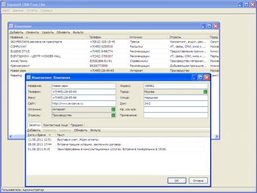Click Фильтр in the Компании toolbar
Viewport: 257px width, 193px height.
point(78,32)
